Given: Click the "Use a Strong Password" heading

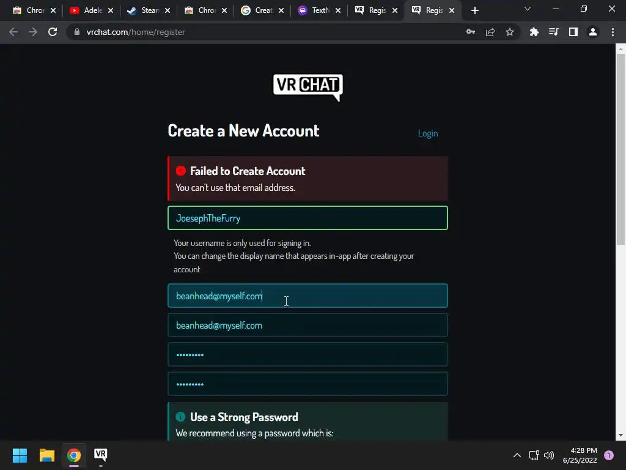Looking at the screenshot, I should 244,417.
